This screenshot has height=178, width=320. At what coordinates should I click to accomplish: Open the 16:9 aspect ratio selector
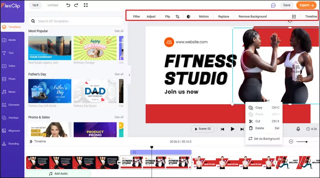tap(35, 5)
